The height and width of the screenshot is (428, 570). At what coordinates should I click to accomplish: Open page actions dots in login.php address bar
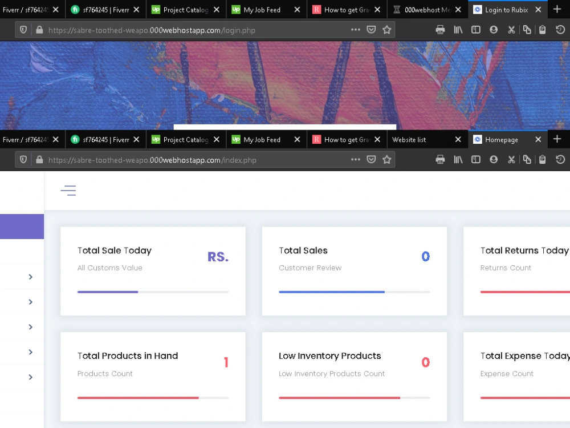(x=356, y=30)
